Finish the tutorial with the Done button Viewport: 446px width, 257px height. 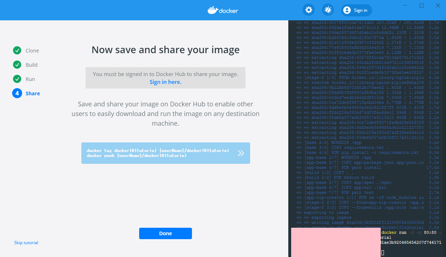[166, 233]
